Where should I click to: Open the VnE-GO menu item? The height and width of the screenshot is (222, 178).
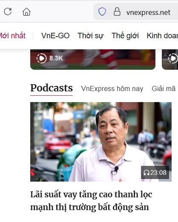55,36
